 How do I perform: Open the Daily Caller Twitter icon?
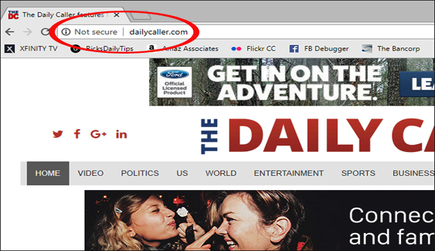[x=58, y=135]
